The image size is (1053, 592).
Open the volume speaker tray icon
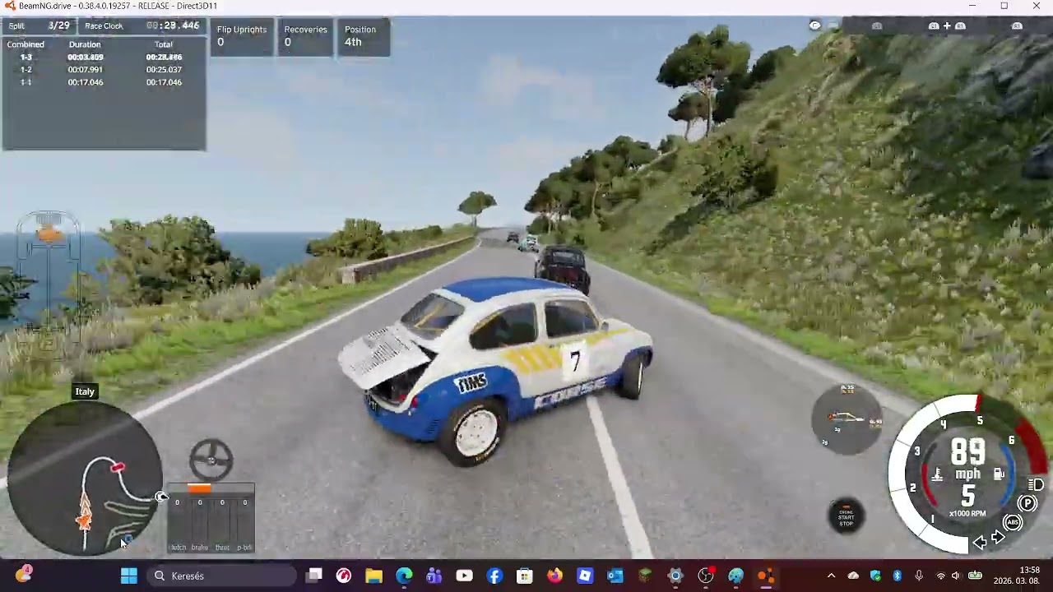coord(956,576)
